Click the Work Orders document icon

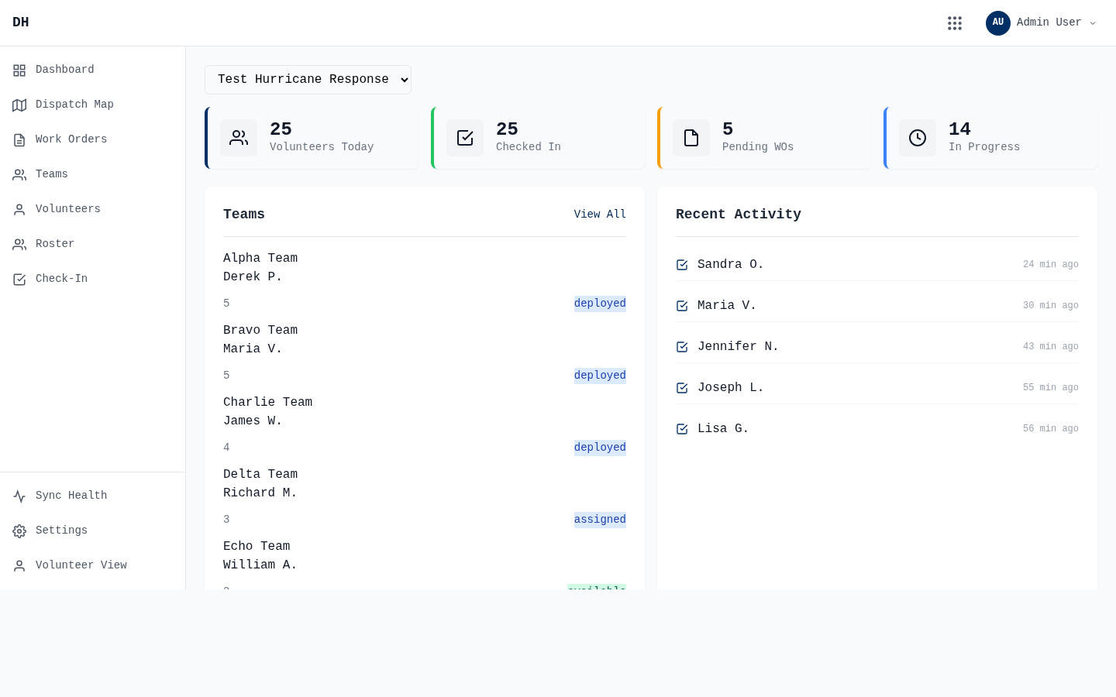[19, 139]
